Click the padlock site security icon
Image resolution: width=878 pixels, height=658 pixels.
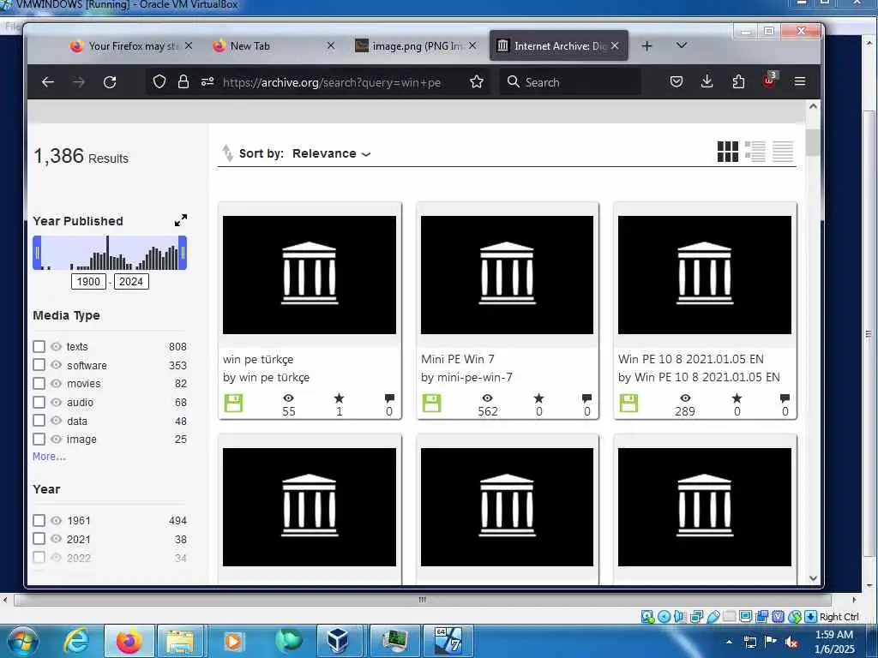pos(183,82)
